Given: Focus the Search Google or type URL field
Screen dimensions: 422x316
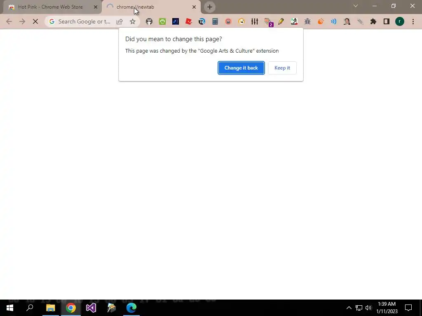Looking at the screenshot, I should 84,21.
